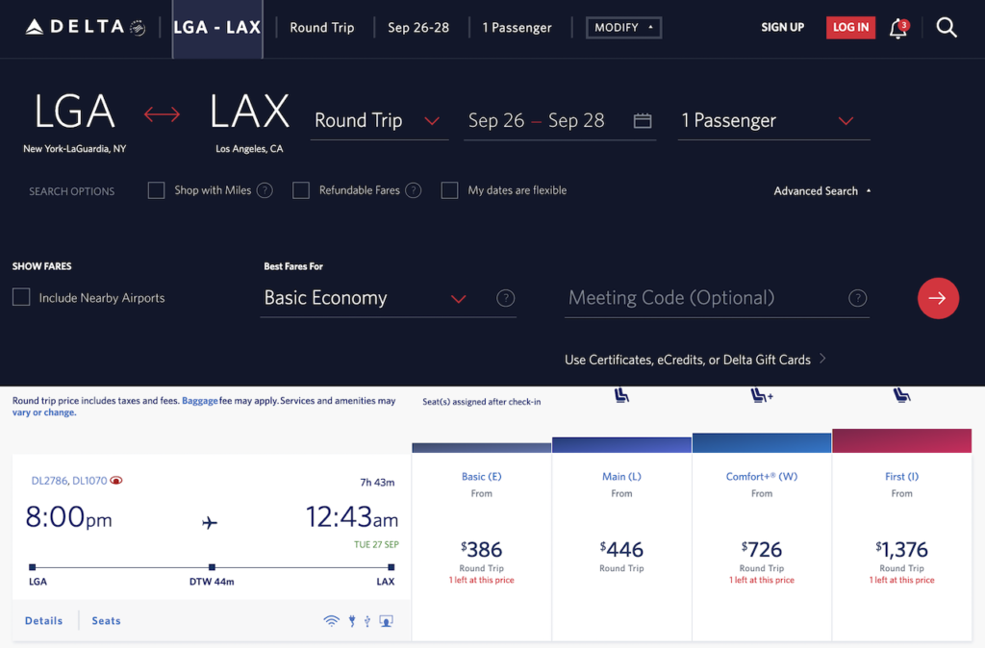Open the calendar date picker icon
The height and width of the screenshot is (648, 985).
tap(642, 120)
